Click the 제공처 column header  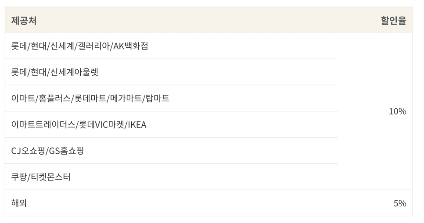[x=24, y=21]
